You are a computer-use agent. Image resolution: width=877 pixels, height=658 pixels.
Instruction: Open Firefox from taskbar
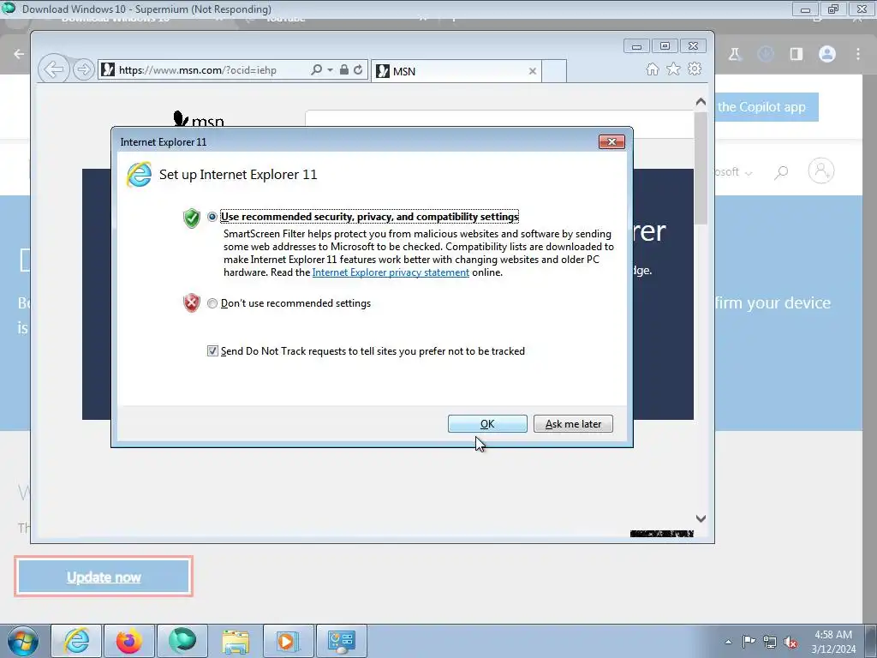click(129, 641)
